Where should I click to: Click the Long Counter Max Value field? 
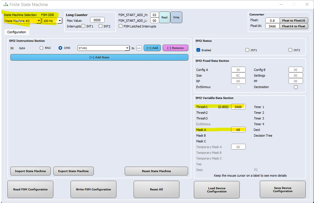pyautogui.click(x=97, y=20)
